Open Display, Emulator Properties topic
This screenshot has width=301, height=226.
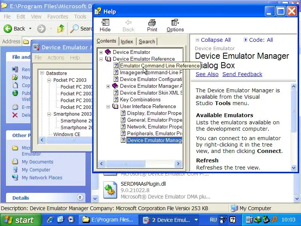pyautogui.click(x=154, y=113)
